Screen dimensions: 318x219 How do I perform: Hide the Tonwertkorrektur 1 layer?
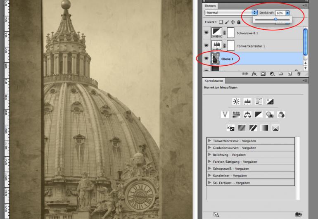coord(206,45)
